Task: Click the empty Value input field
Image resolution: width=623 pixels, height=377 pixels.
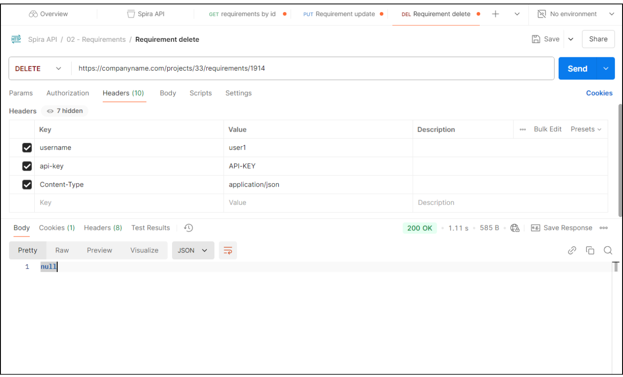Action: [x=318, y=203]
